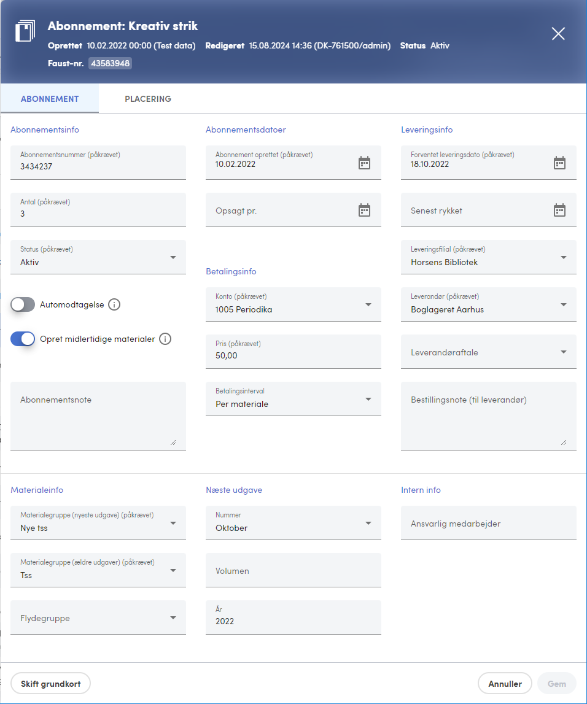
Task: Click the subscription book icon in header
Action: [x=25, y=31]
